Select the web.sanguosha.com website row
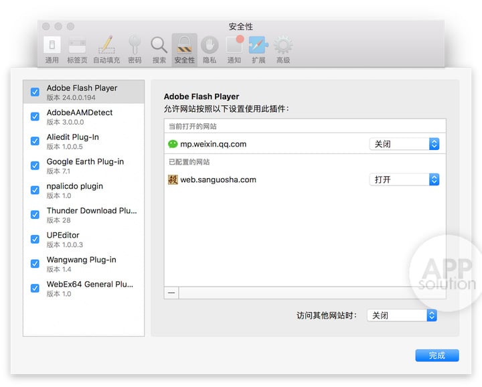482x387 pixels. pyautogui.click(x=305, y=179)
